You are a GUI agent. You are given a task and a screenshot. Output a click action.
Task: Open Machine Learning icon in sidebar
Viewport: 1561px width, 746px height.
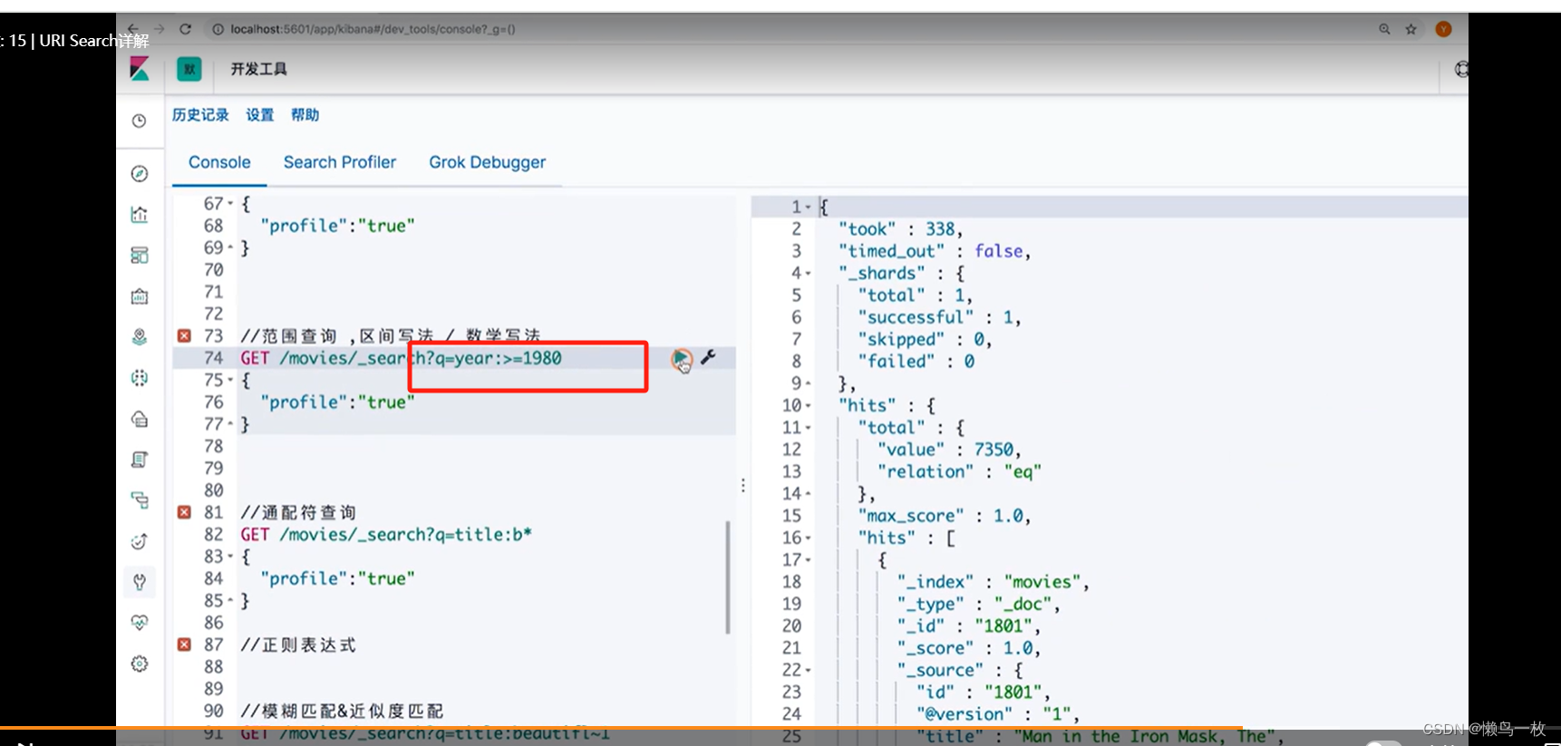click(140, 378)
